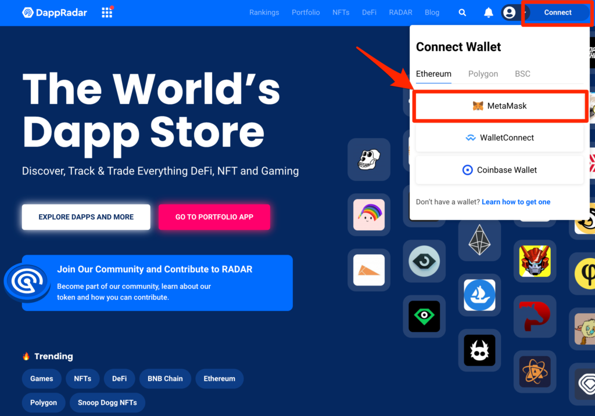The image size is (595, 416).
Task: Open the OpenSea sailboat dapp icon
Action: tap(479, 295)
